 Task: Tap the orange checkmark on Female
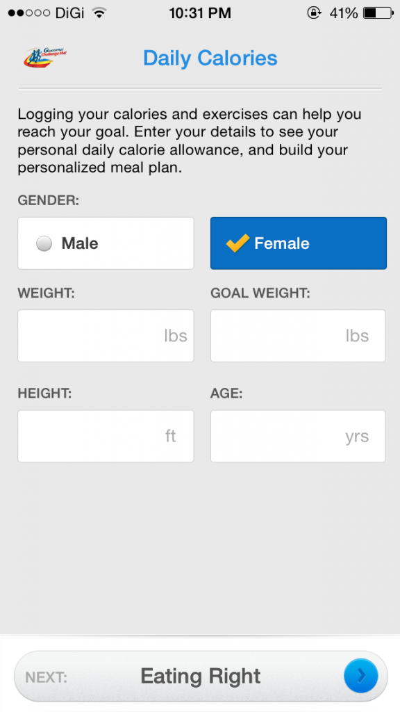[x=237, y=243]
